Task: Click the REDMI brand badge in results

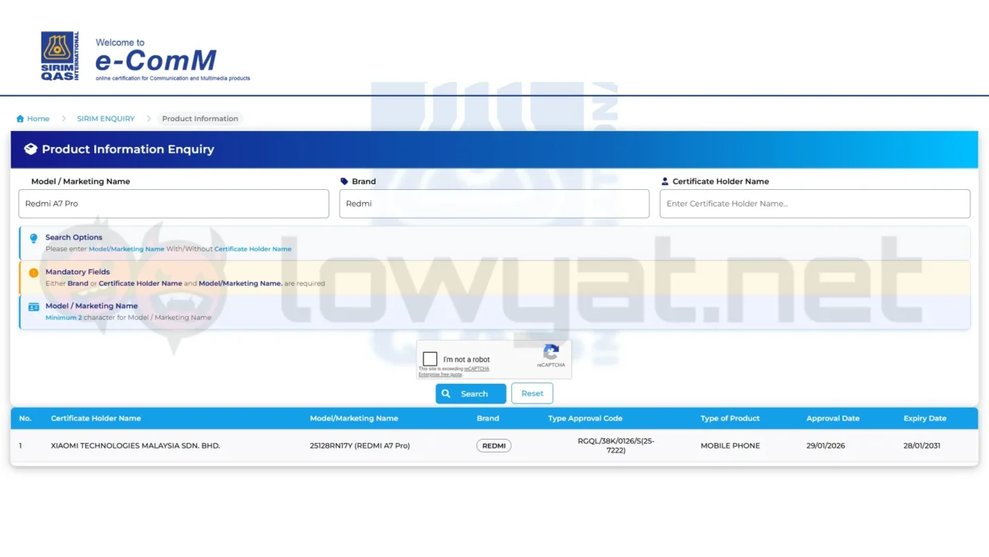Action: (494, 446)
